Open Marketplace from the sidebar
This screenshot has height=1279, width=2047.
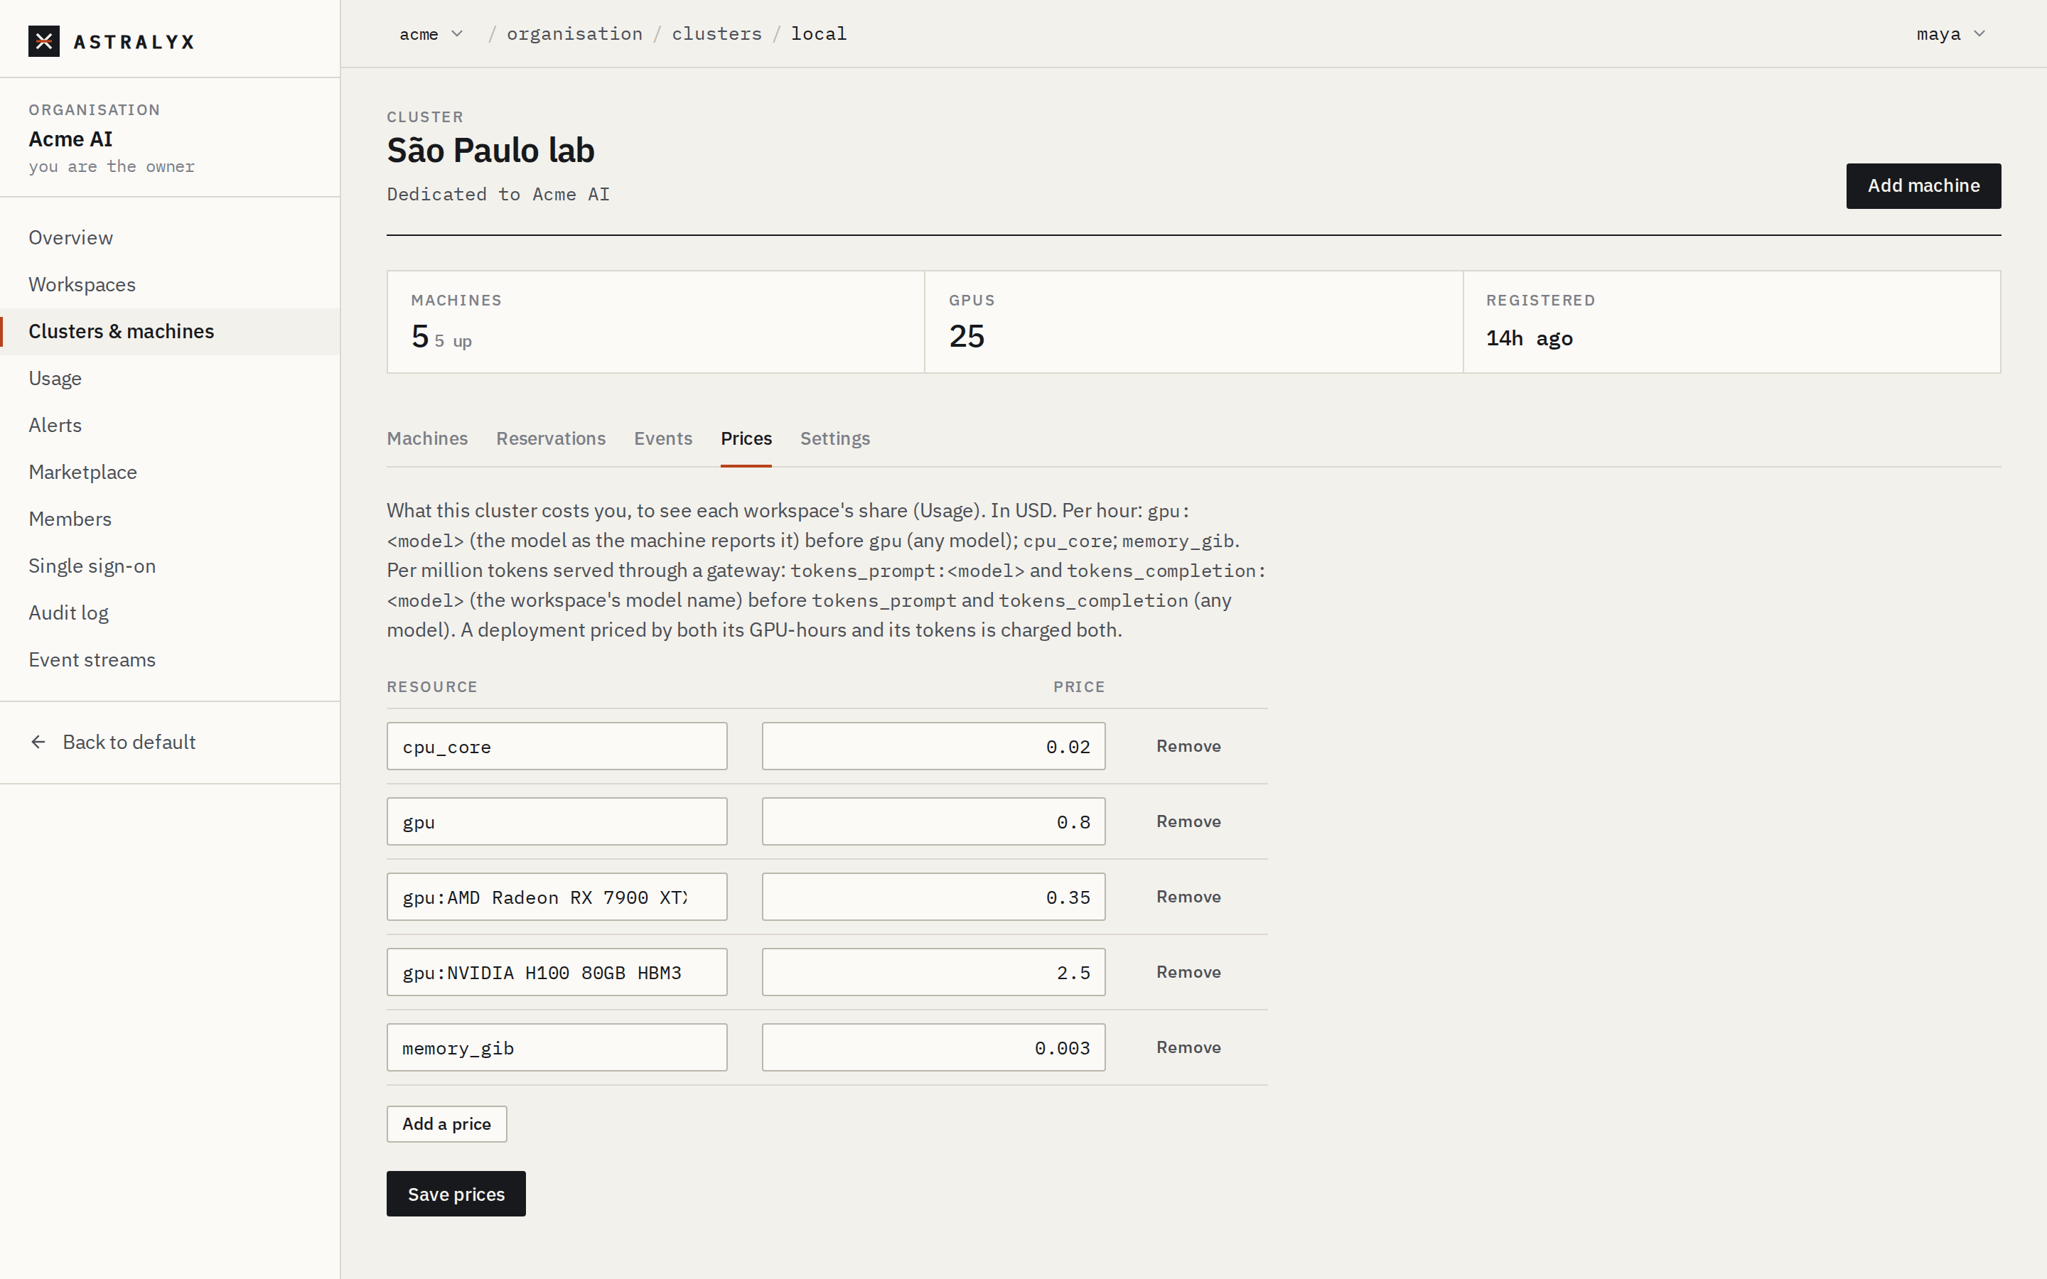(170, 472)
